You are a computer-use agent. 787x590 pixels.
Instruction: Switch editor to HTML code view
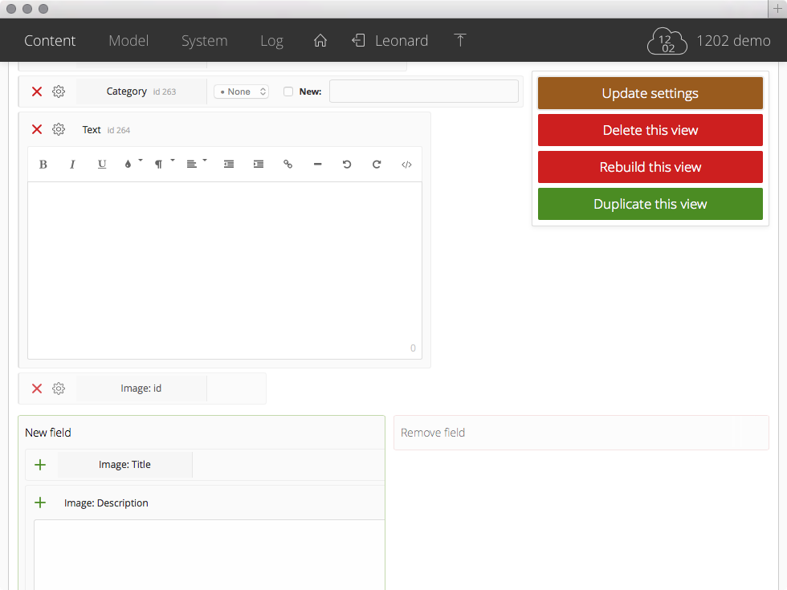pyautogui.click(x=406, y=165)
